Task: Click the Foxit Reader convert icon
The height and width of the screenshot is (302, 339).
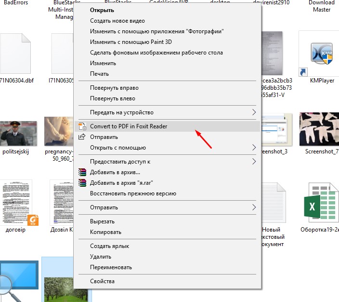Action: tap(82, 126)
